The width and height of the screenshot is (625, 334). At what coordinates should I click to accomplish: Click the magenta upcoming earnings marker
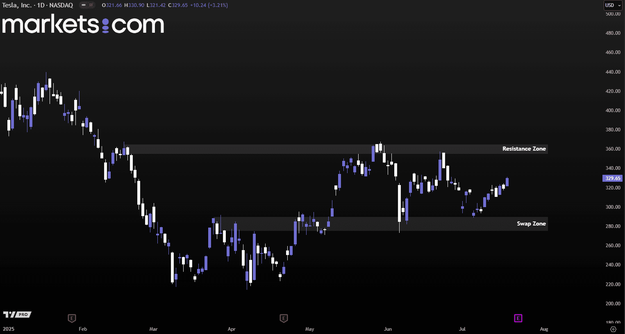coord(518,318)
